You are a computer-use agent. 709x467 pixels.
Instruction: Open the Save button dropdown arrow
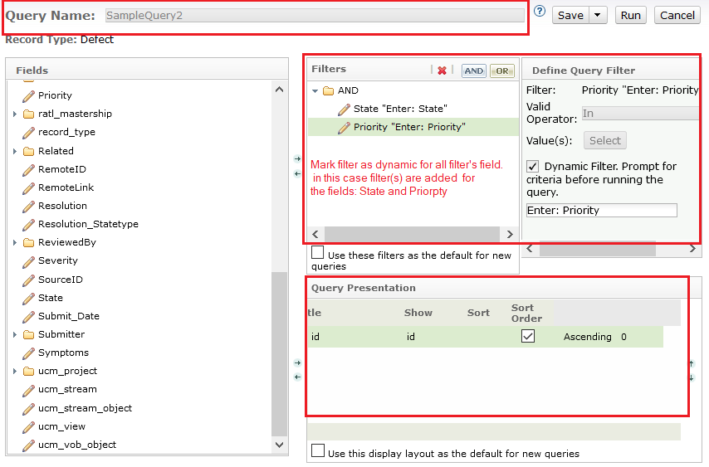click(x=599, y=15)
